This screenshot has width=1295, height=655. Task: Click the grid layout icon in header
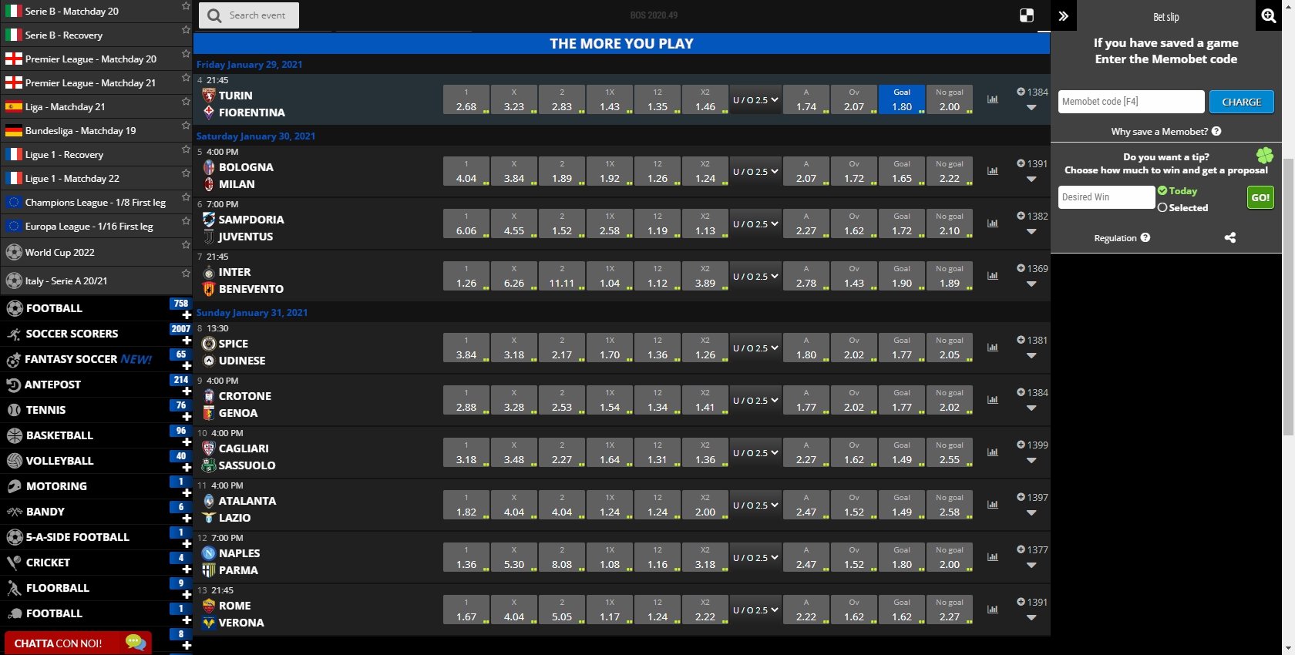tap(1027, 15)
